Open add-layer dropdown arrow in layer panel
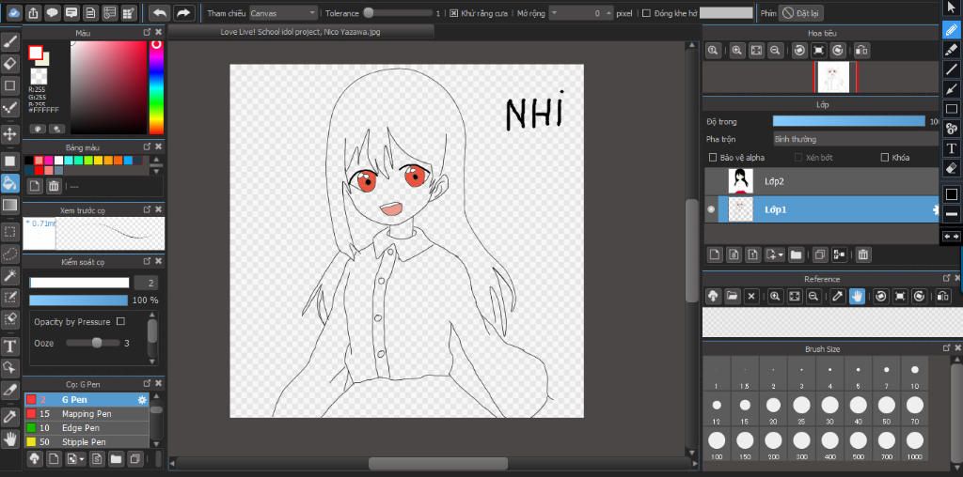963x477 pixels. pyautogui.click(x=780, y=254)
